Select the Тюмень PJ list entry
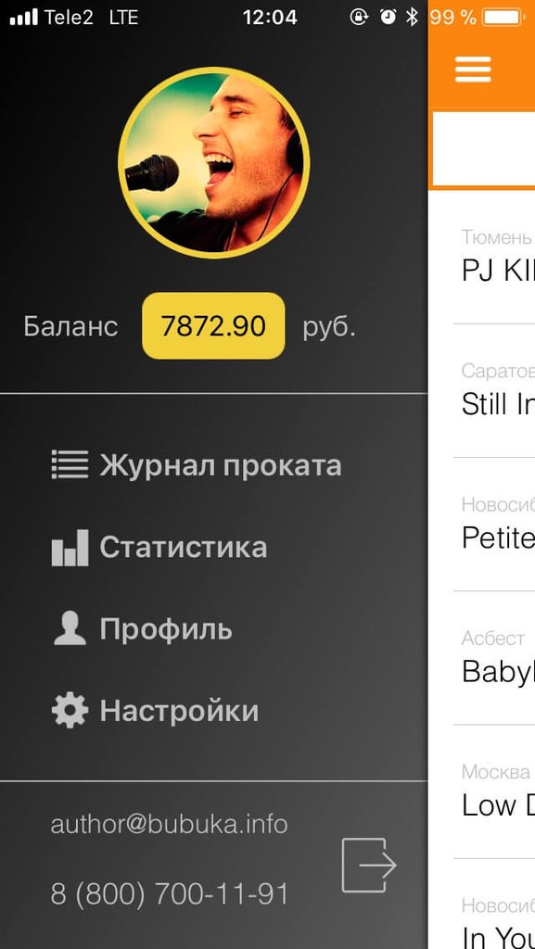535x949 pixels. click(x=494, y=258)
